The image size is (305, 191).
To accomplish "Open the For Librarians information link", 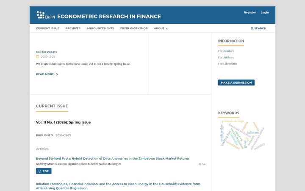I will (227, 64).
